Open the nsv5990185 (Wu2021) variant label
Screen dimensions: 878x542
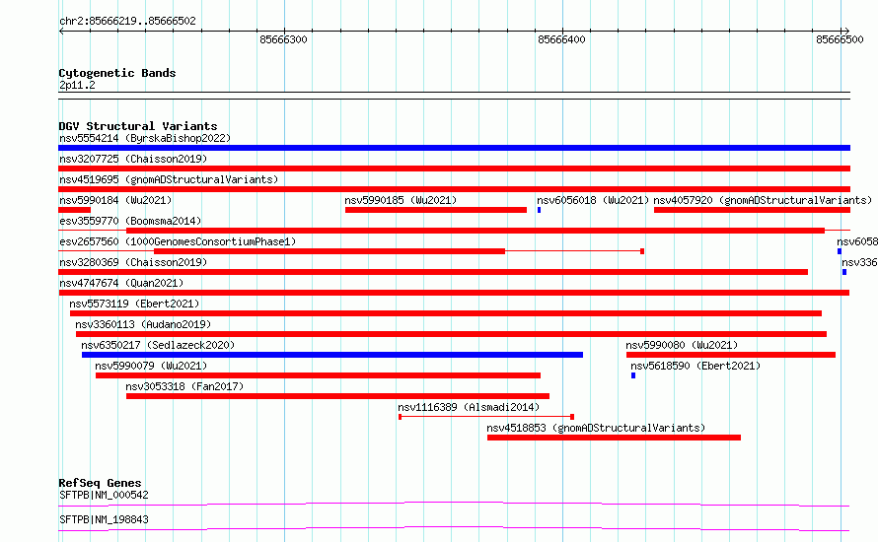click(x=401, y=200)
